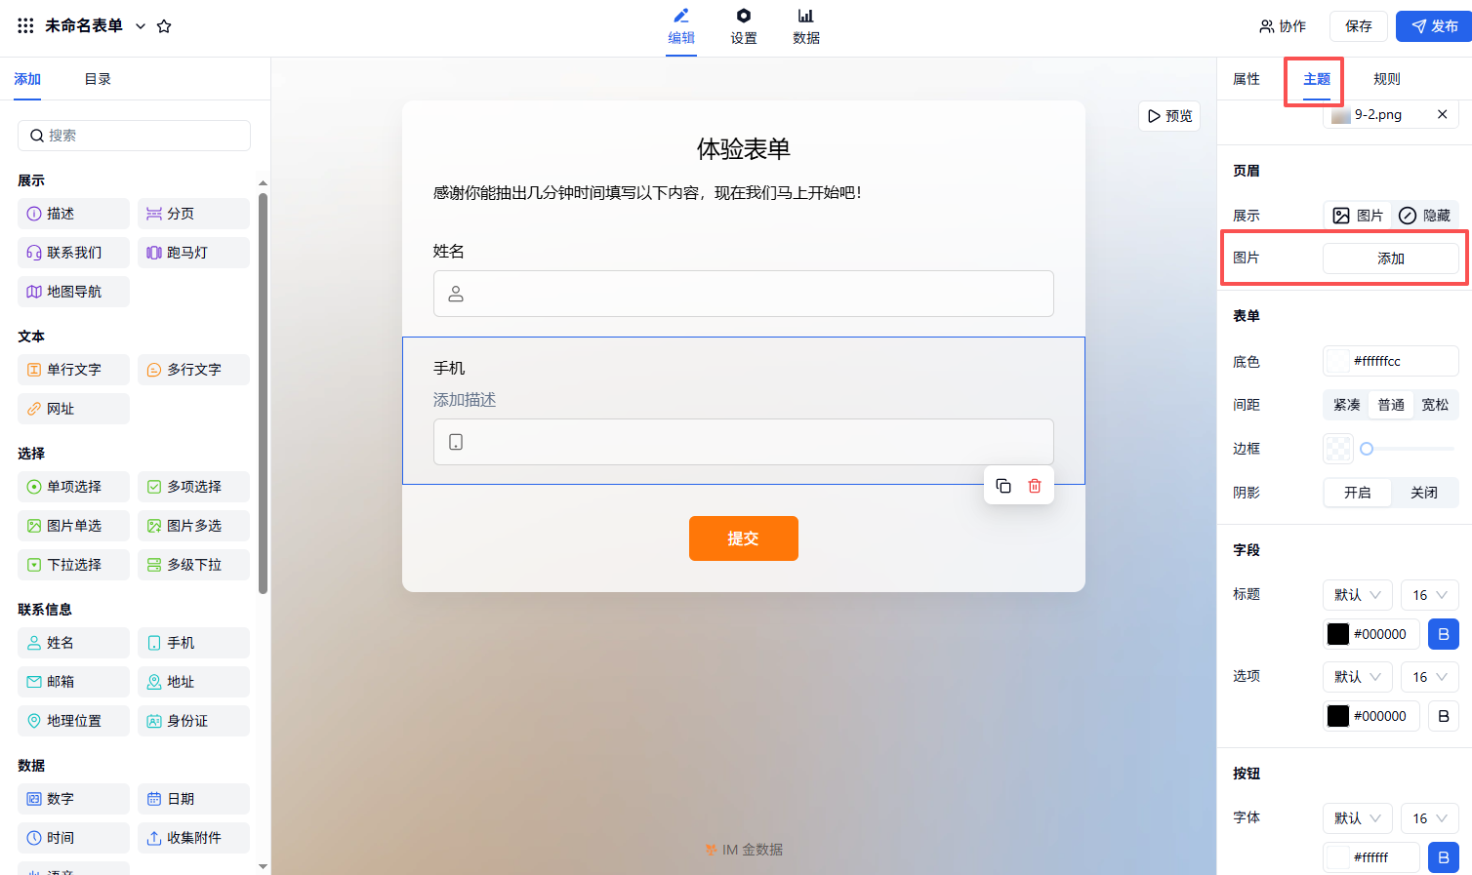The image size is (1472, 875).
Task: Open the apps grid icon
Action: tap(26, 26)
